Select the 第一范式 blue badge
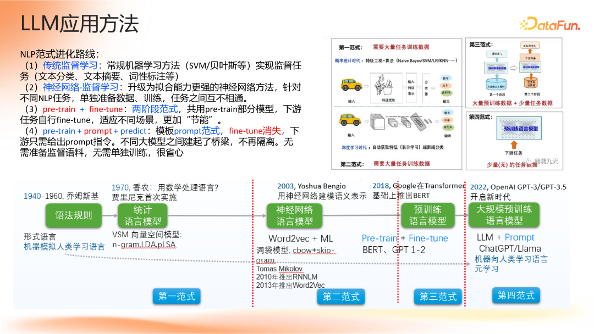The width and height of the screenshot is (594, 334). click(x=176, y=296)
